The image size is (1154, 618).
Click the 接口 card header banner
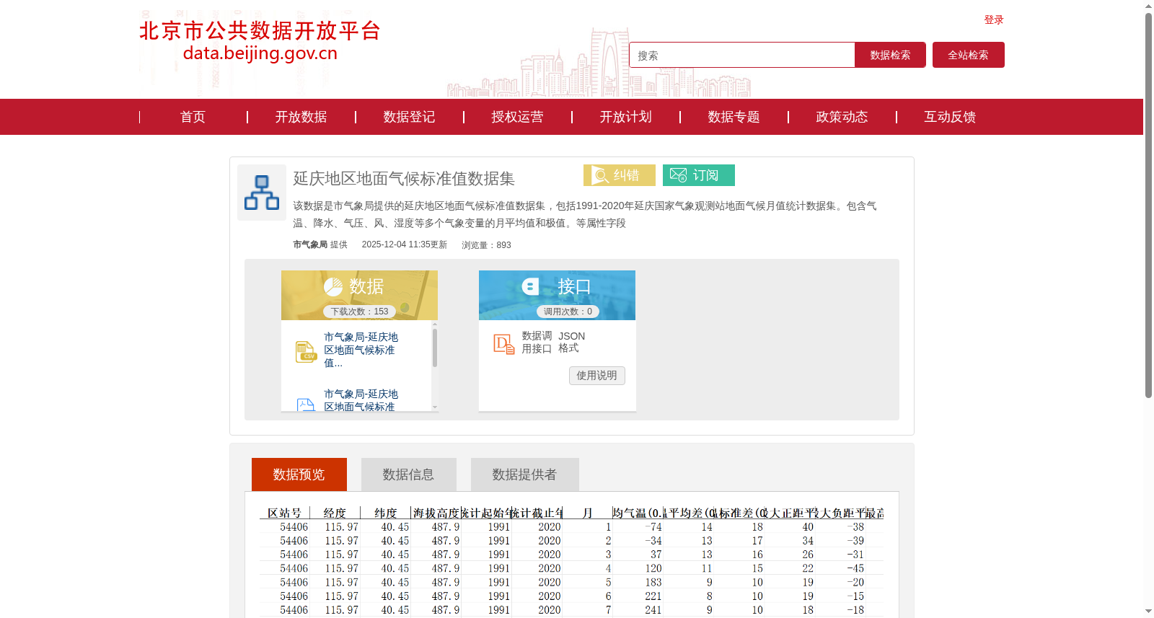557,295
